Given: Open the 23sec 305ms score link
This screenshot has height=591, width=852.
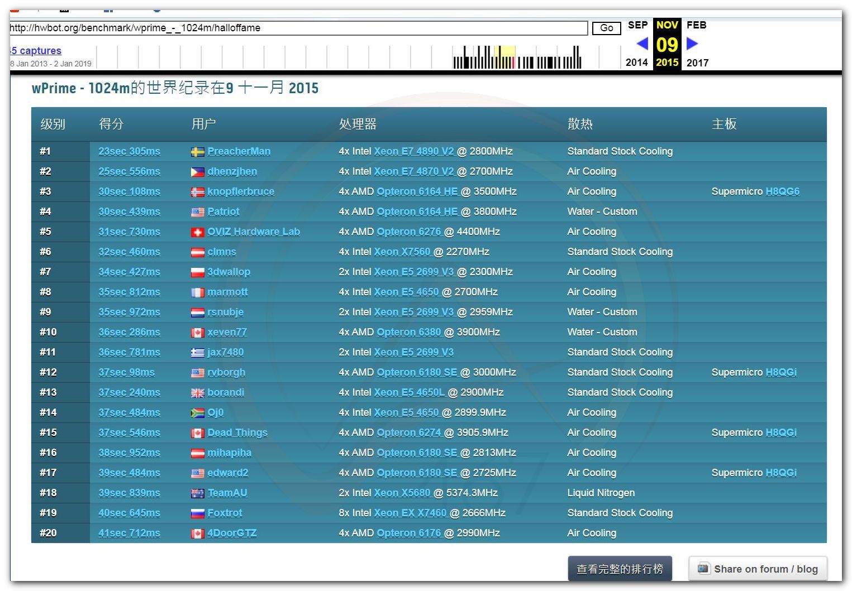Looking at the screenshot, I should (x=129, y=151).
